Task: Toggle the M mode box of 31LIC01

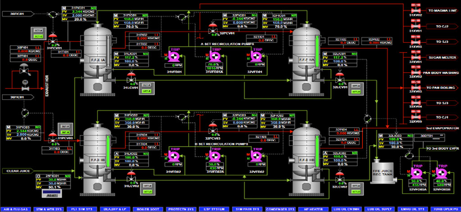Action: click(x=116, y=54)
